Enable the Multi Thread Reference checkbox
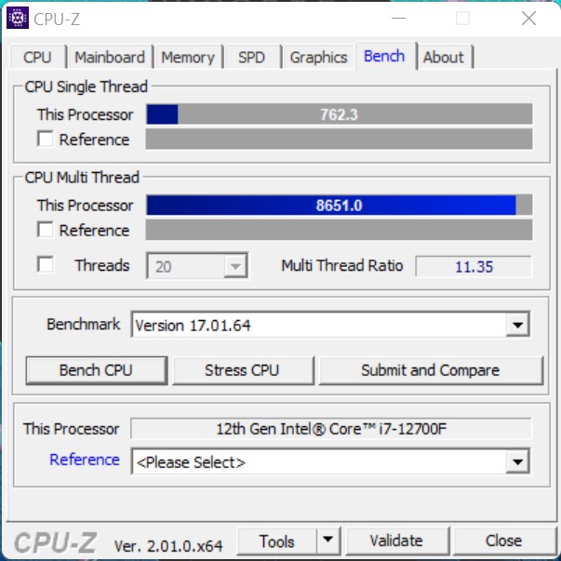The height and width of the screenshot is (561, 561). click(46, 230)
